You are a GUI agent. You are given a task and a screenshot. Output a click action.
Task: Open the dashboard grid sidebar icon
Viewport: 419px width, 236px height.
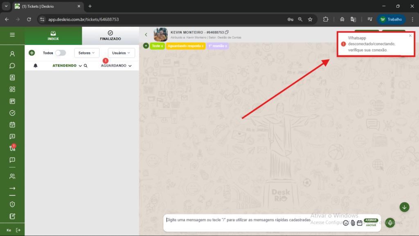[12, 89]
